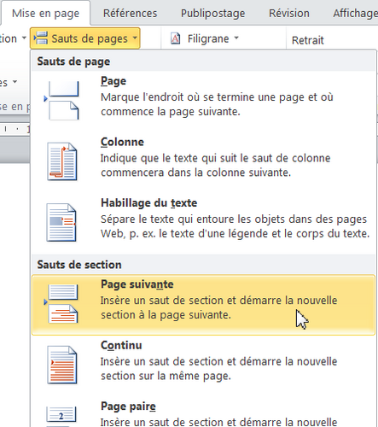This screenshot has height=427, width=378.
Task: Click the Continu section break icon
Action: click(x=61, y=365)
